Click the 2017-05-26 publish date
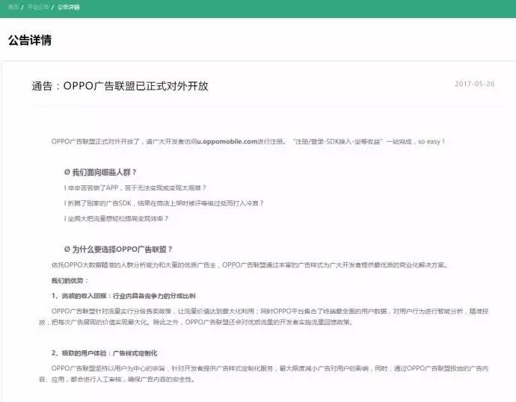The height and width of the screenshot is (402, 516). 474,84
